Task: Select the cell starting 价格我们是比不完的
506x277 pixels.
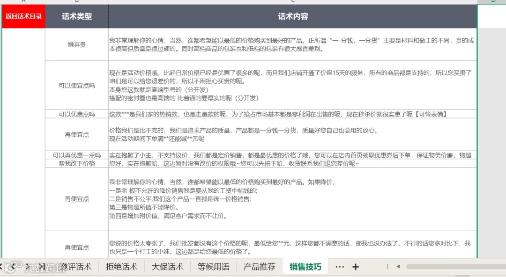Action: (x=293, y=134)
